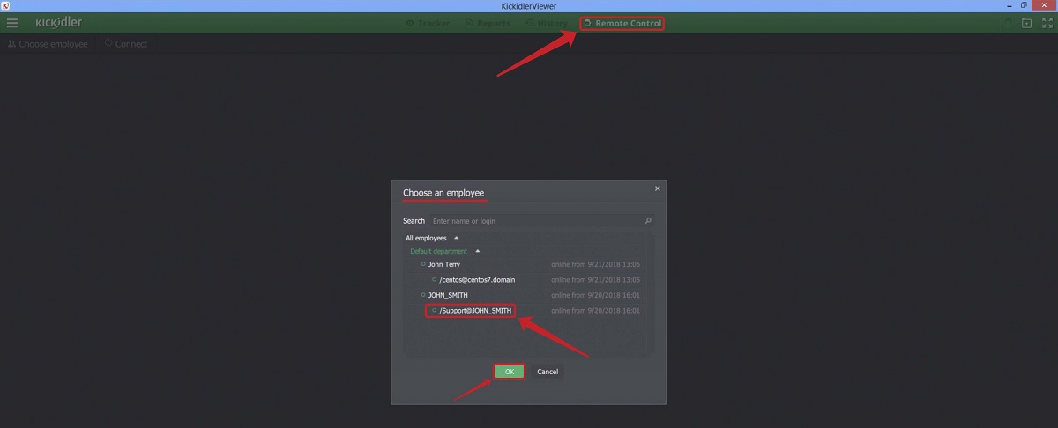Select employee John Terry
This screenshot has width=1058, height=428.
point(443,264)
